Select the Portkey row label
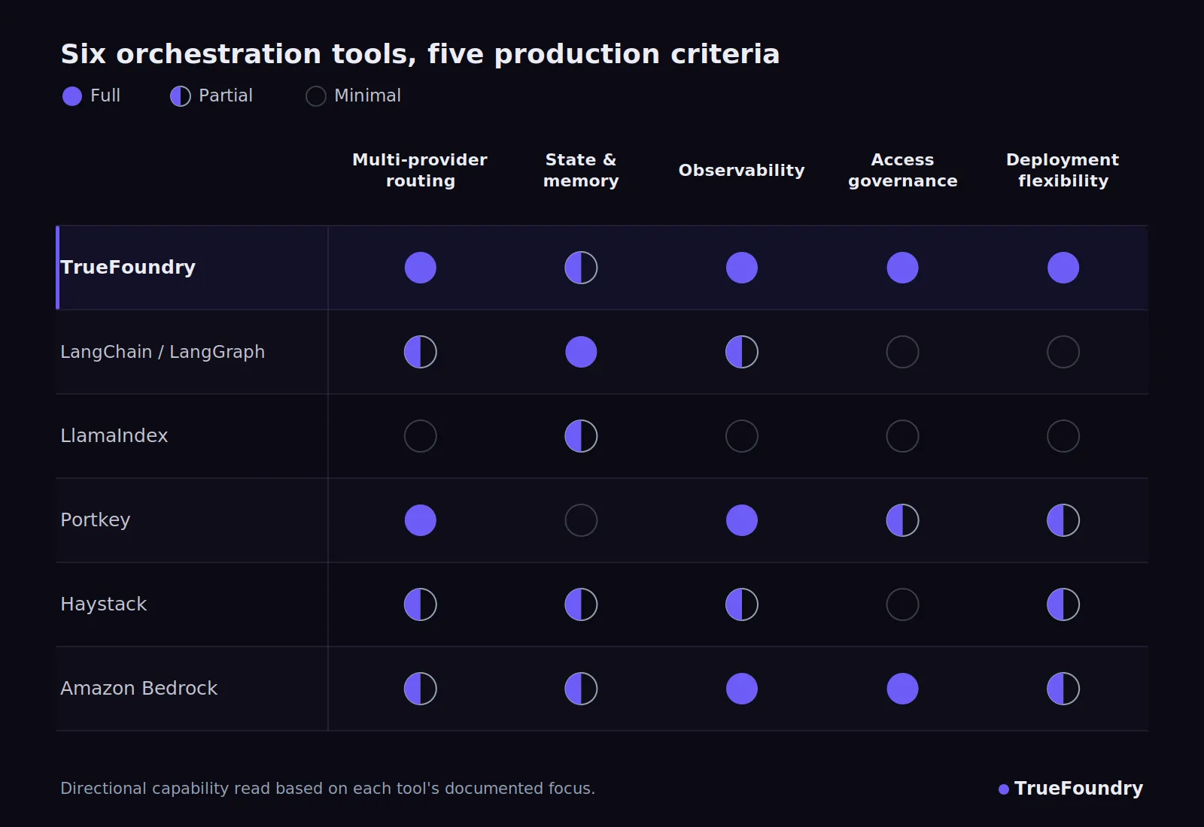This screenshot has width=1204, height=827. pyautogui.click(x=96, y=520)
